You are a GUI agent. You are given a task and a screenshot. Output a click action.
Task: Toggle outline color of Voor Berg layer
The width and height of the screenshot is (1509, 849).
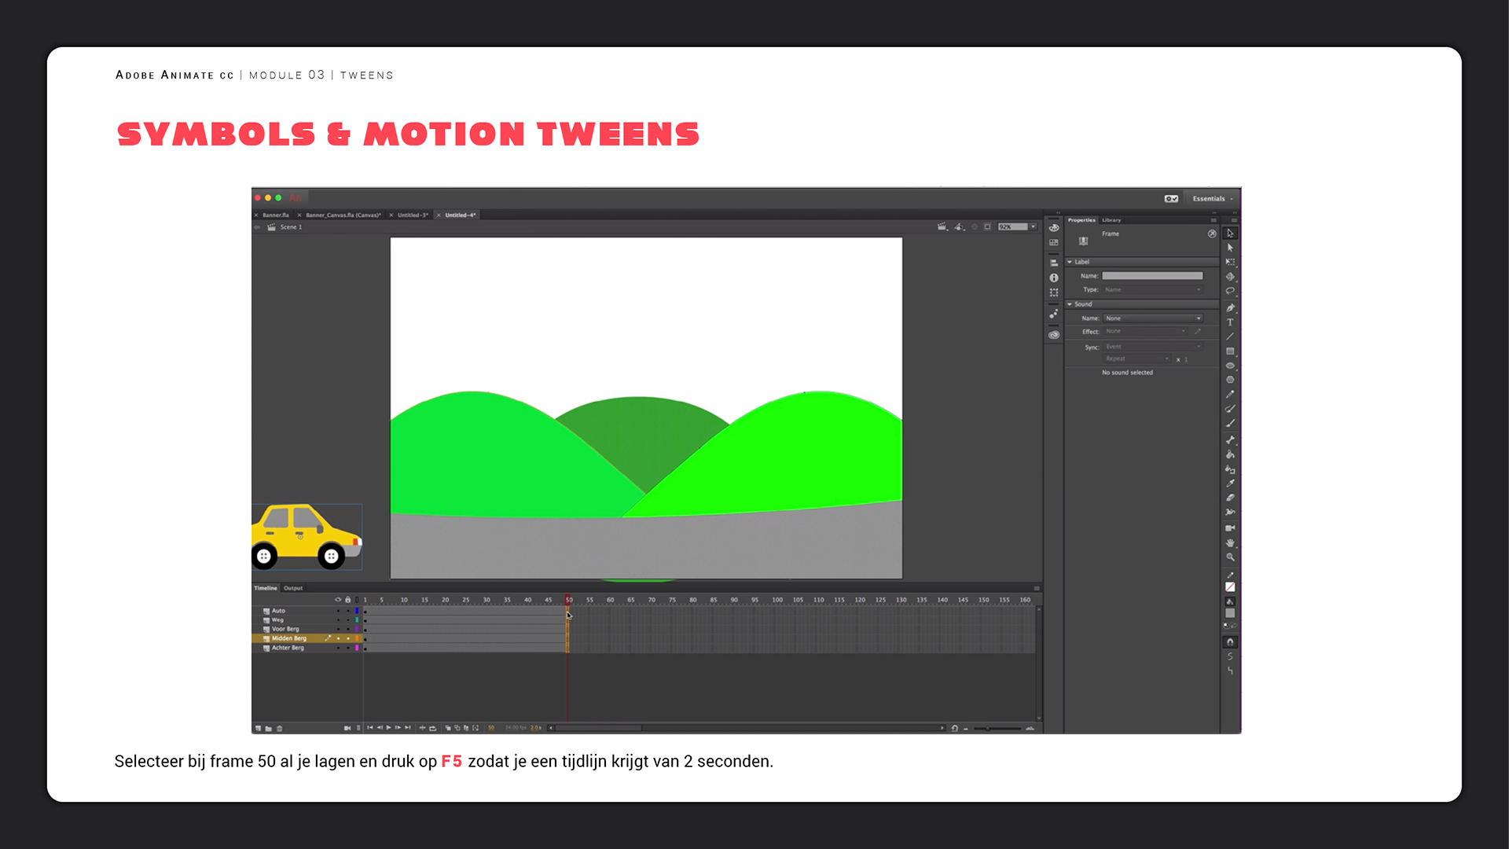pyautogui.click(x=357, y=629)
